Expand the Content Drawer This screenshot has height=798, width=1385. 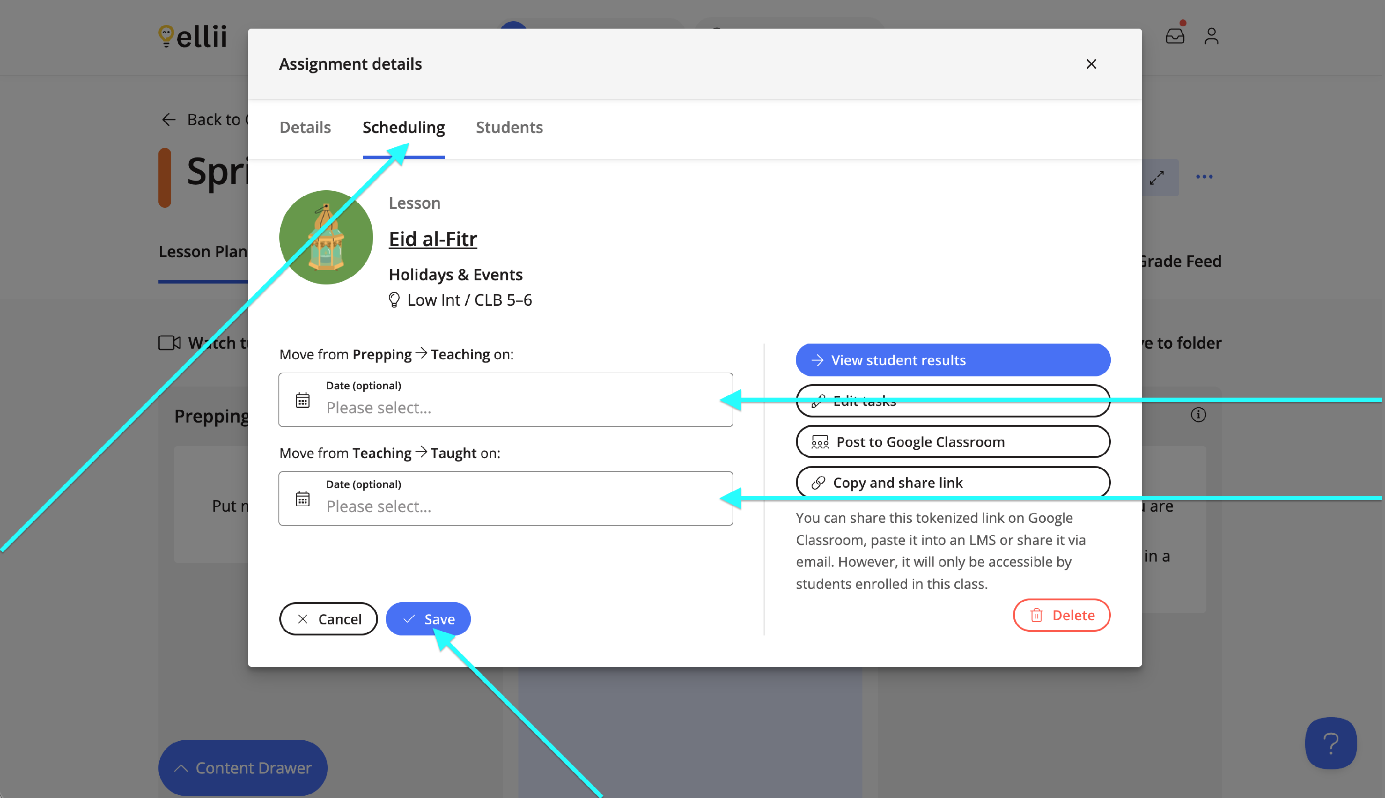tap(243, 768)
